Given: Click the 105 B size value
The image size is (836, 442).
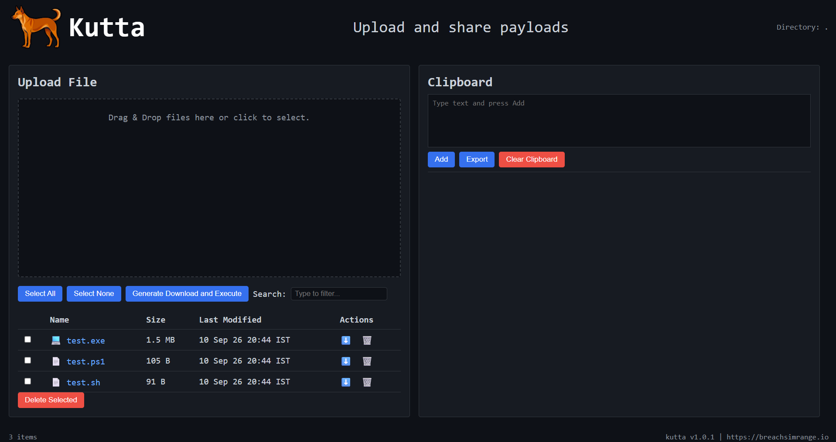Looking at the screenshot, I should (x=158, y=361).
